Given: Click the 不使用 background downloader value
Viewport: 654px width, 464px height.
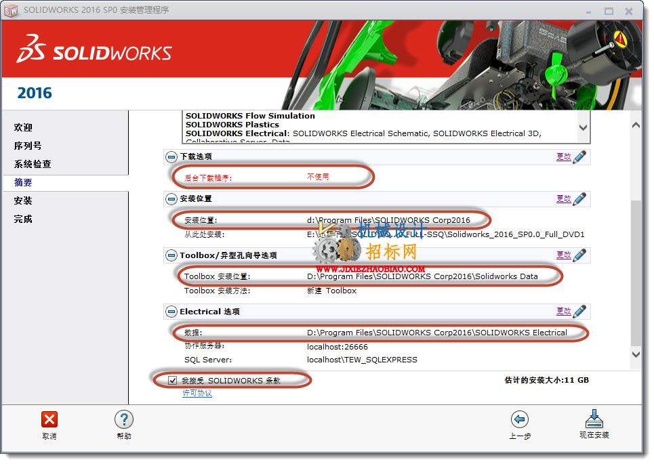Looking at the screenshot, I should pos(318,177).
